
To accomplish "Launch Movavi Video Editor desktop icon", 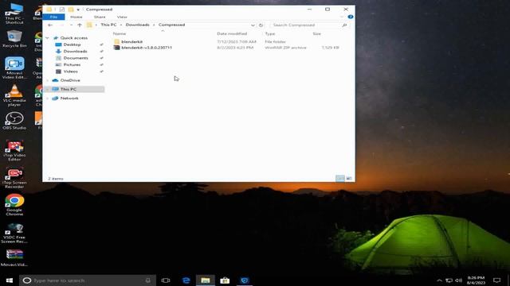I will coord(14,68).
